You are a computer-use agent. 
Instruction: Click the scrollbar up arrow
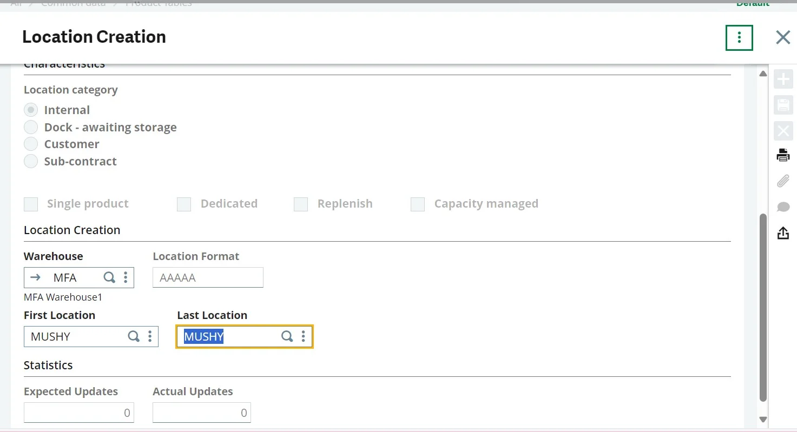763,74
